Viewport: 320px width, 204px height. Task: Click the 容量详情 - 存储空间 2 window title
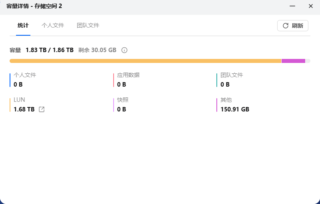[x=34, y=6]
